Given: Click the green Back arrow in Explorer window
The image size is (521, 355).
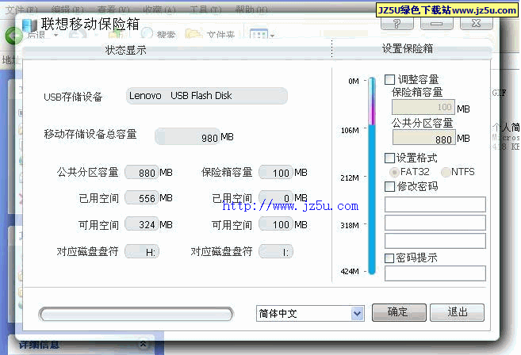Looking at the screenshot, I should click(13, 35).
